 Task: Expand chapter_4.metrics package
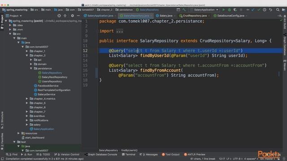[27, 98]
